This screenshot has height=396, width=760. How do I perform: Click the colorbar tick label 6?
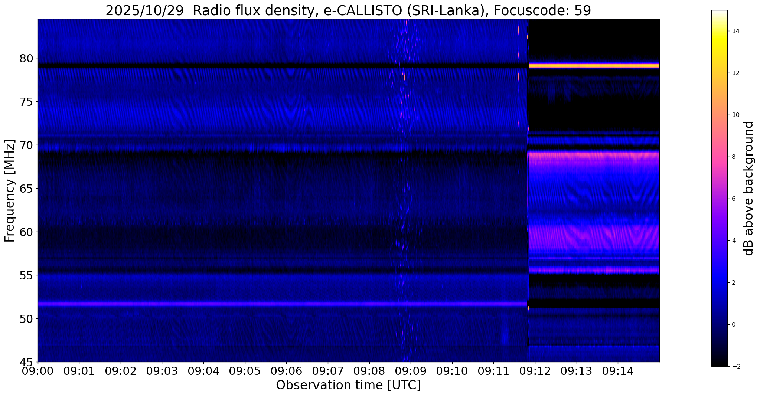(733, 199)
